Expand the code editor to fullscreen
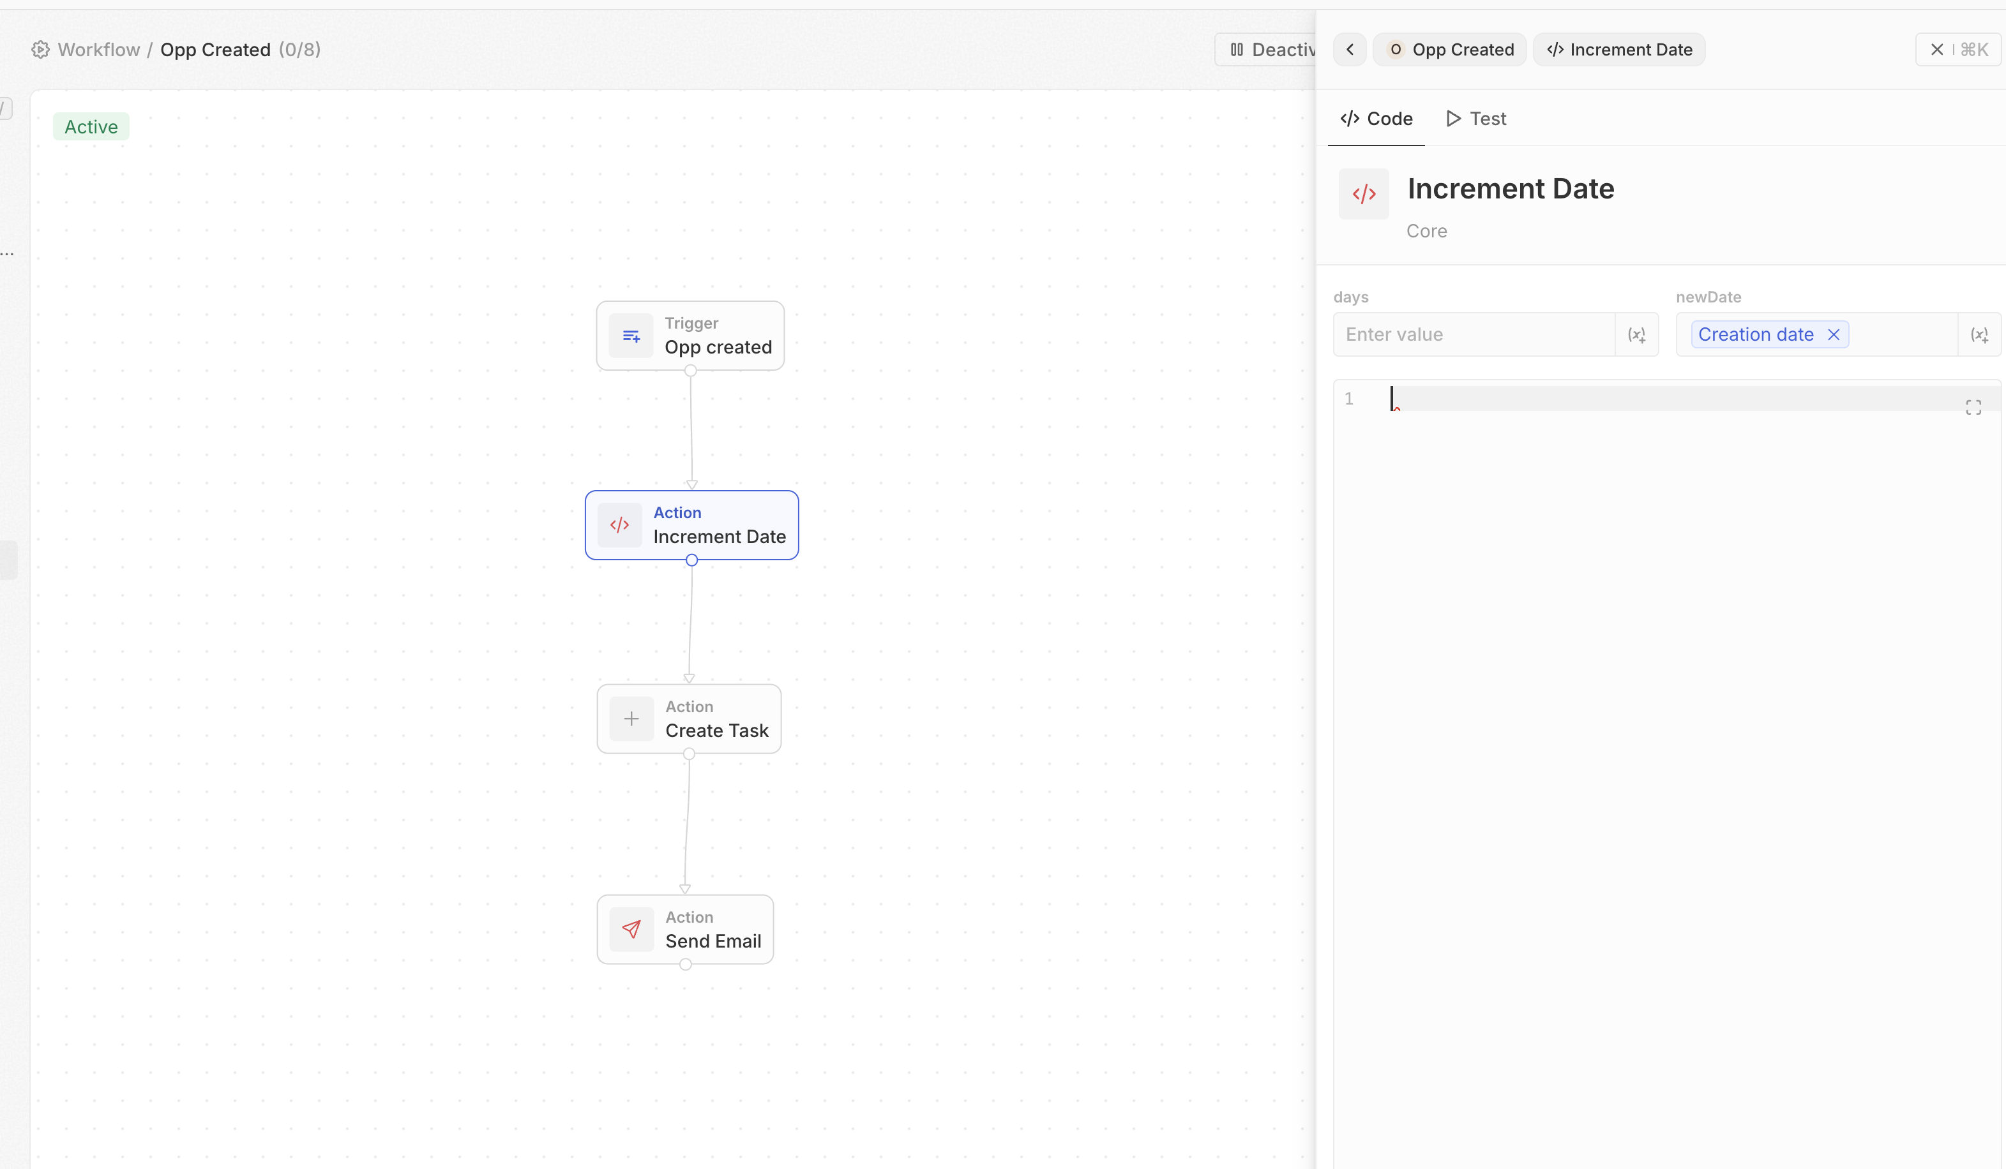This screenshot has width=2006, height=1169. 1973,408
